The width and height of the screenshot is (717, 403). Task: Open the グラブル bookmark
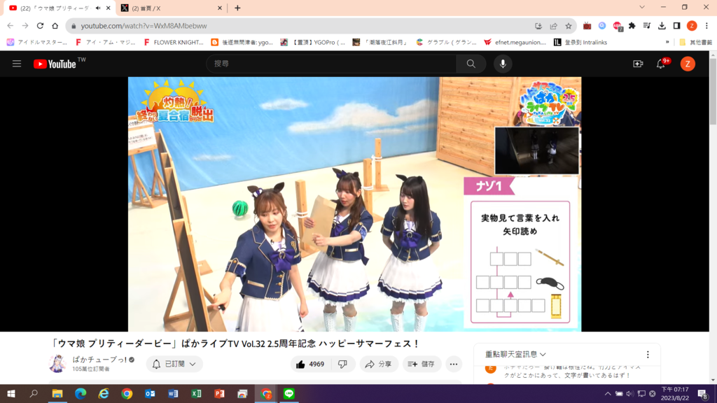[x=446, y=43]
